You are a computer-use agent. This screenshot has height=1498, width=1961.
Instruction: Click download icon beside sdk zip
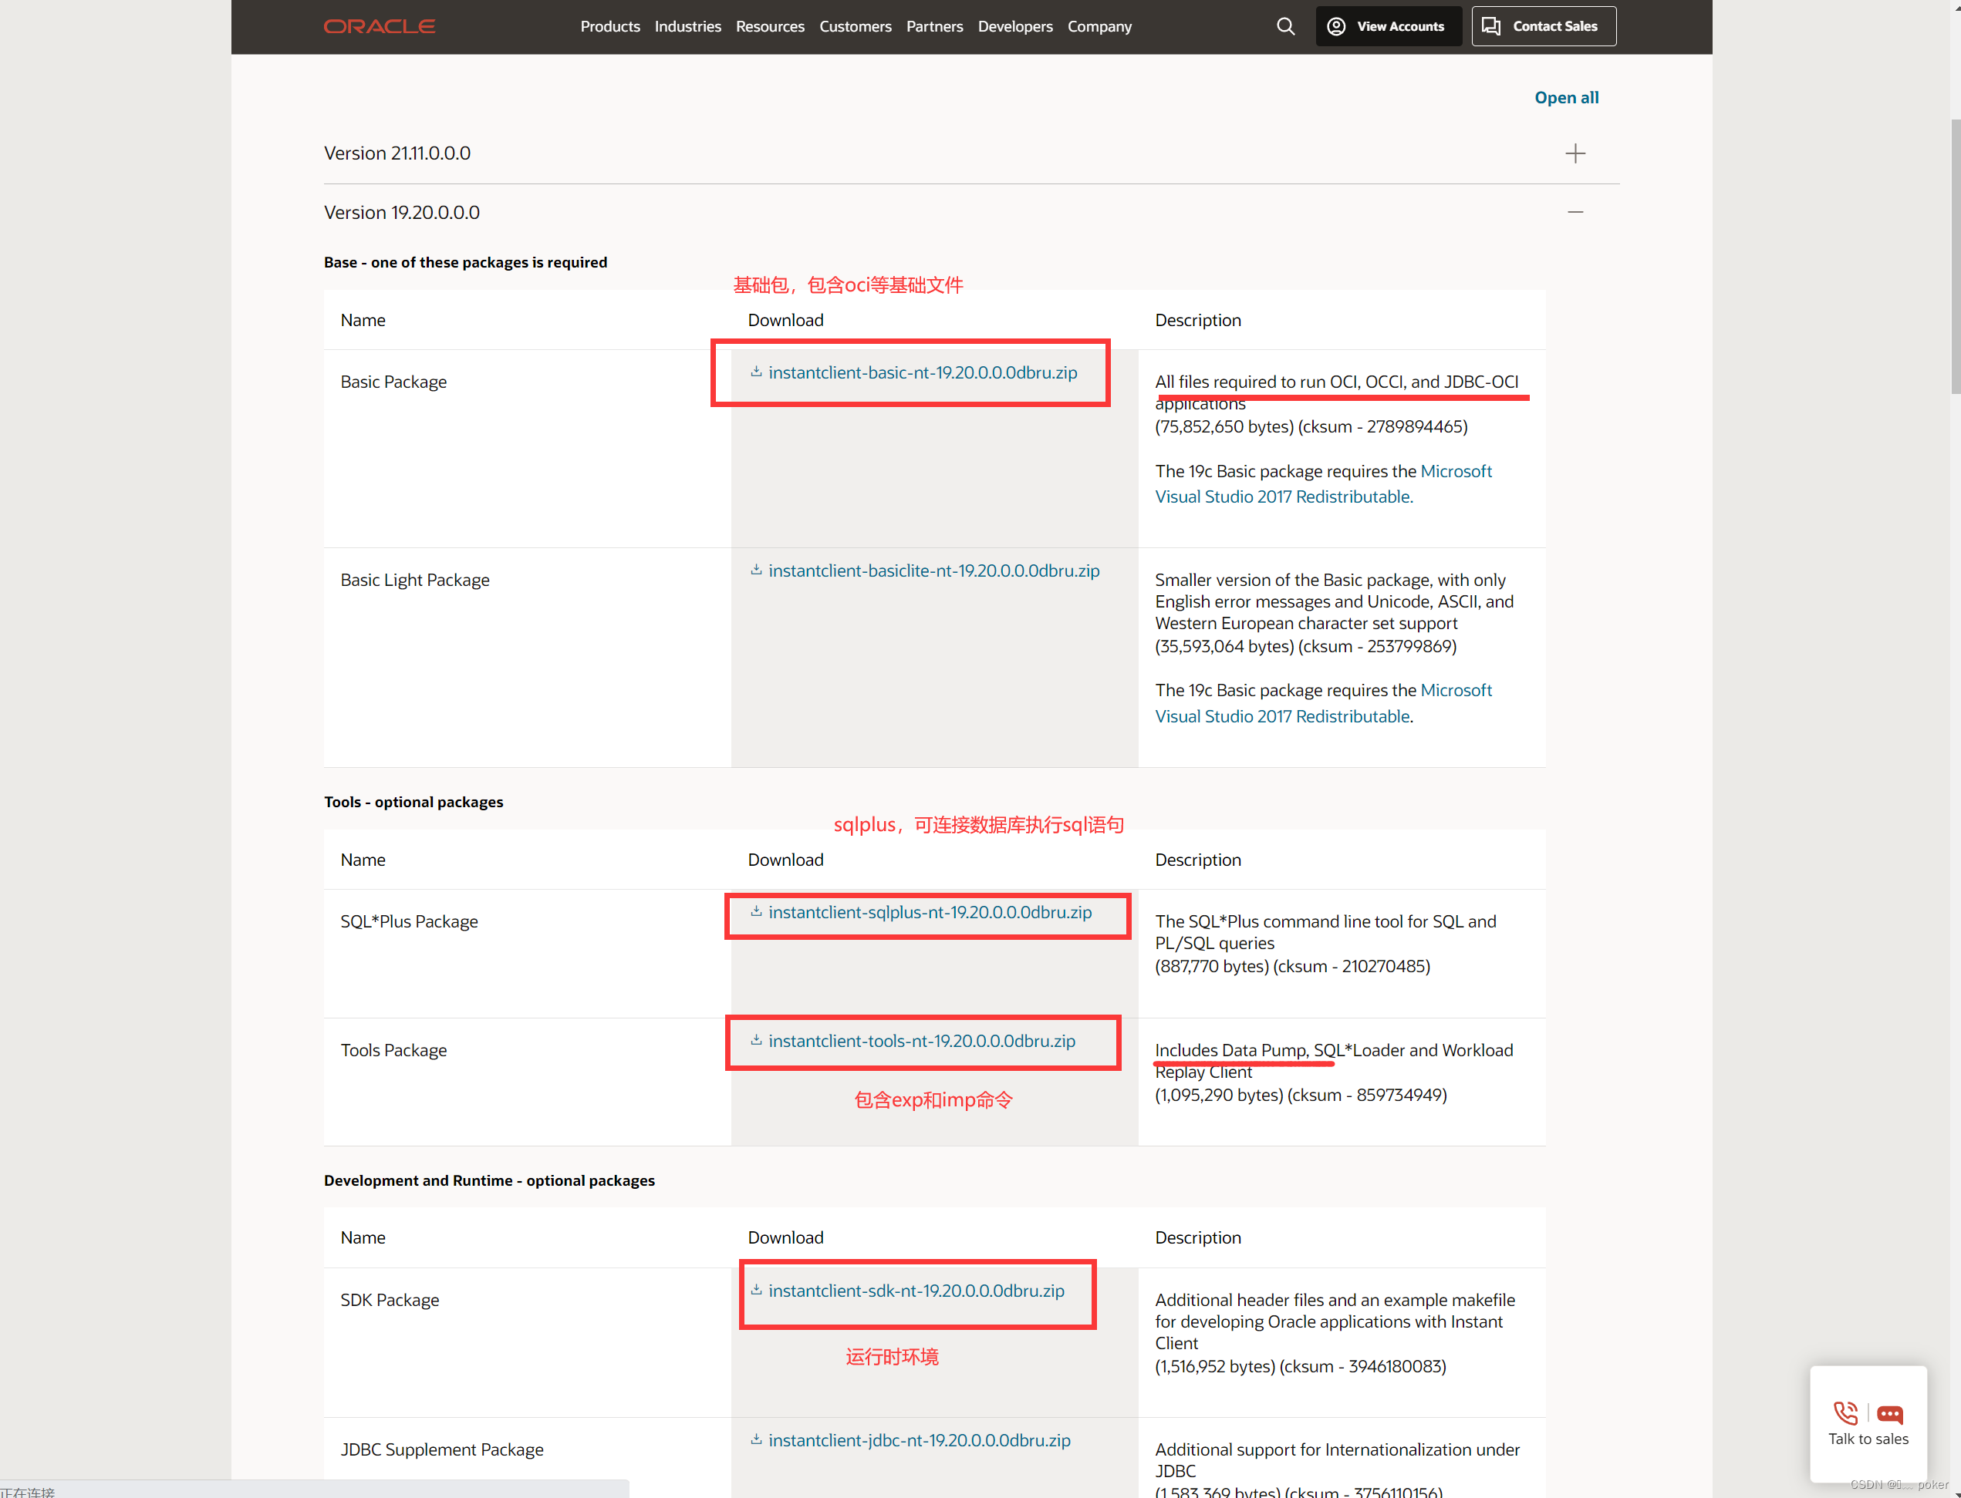point(756,1289)
